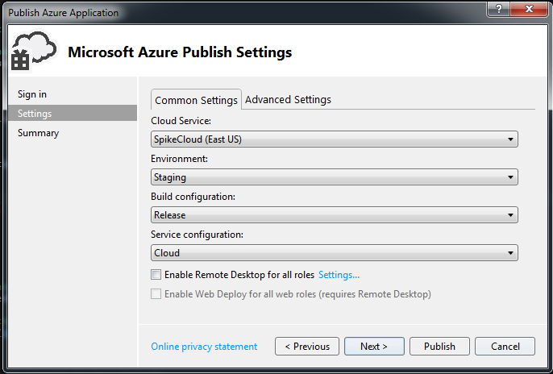Close the Publish Azure Application dialog
Image resolution: width=553 pixels, height=374 pixels.
click(529, 8)
